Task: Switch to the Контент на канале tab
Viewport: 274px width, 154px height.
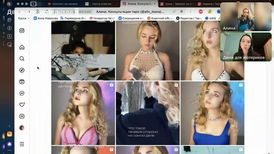Action: 64,4
